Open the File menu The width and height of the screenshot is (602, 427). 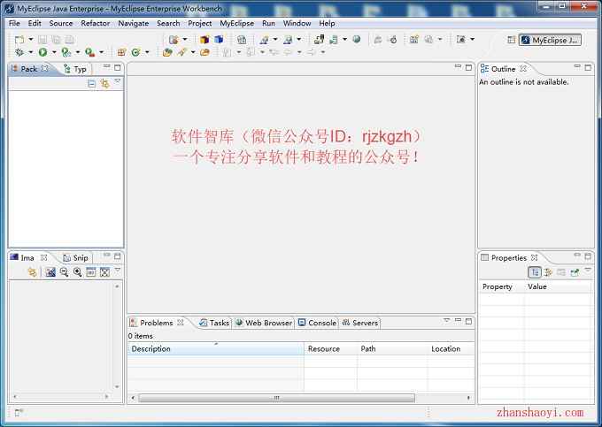[x=14, y=23]
